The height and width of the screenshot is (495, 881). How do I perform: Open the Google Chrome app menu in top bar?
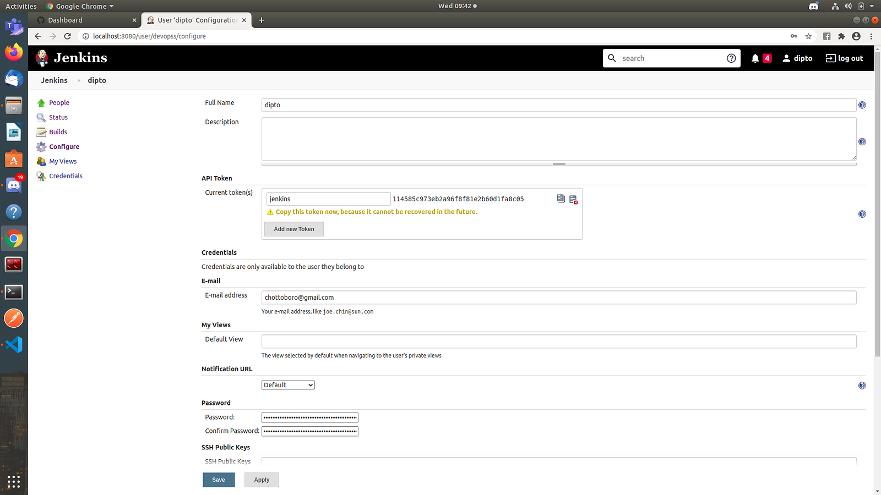(80, 6)
